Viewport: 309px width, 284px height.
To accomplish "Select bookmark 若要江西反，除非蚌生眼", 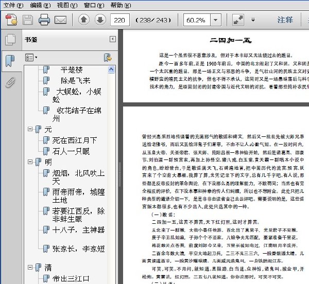I will [78, 215].
